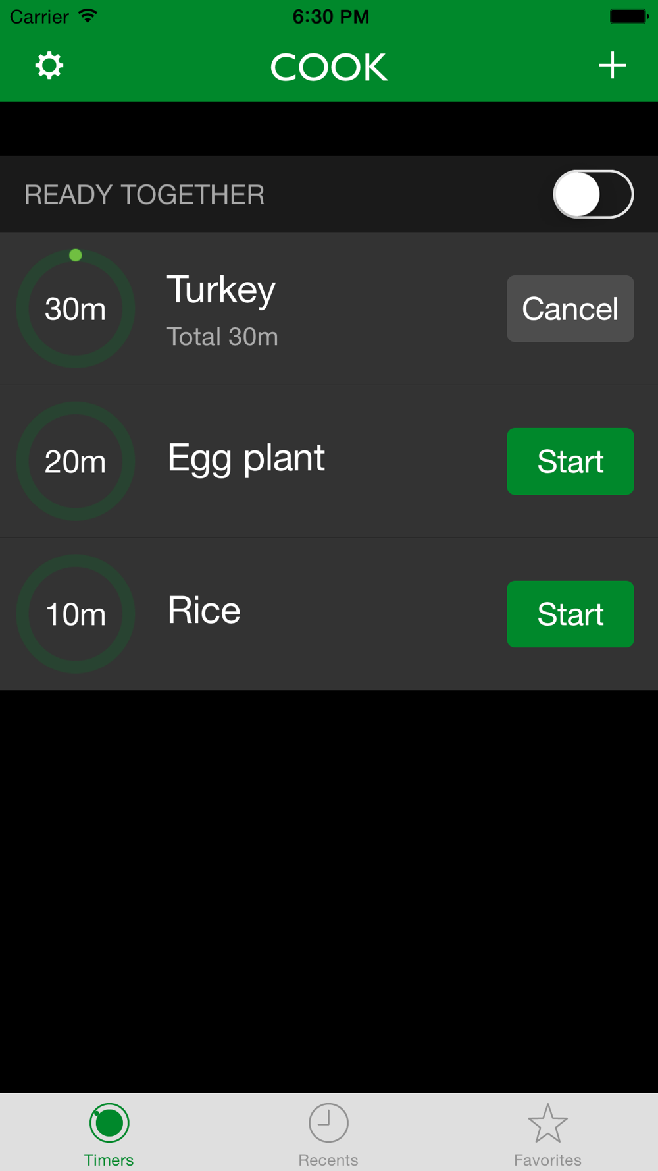
Task: Click the green dot on Turkey progress ring
Action: [x=76, y=255]
